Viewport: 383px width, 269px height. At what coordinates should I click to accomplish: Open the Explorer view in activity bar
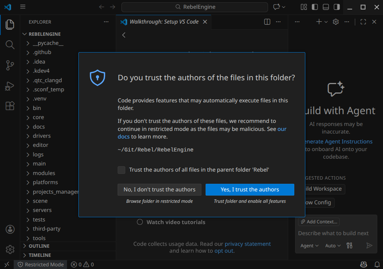10,25
